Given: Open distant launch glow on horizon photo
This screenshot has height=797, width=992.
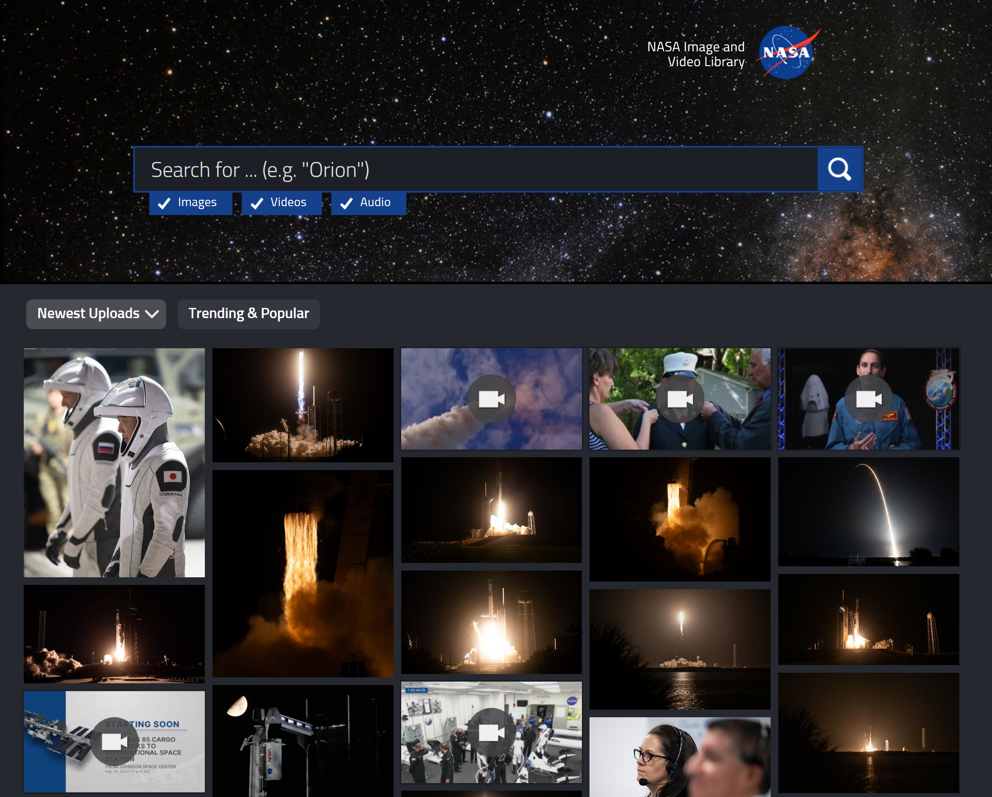Looking at the screenshot, I should point(869,733).
